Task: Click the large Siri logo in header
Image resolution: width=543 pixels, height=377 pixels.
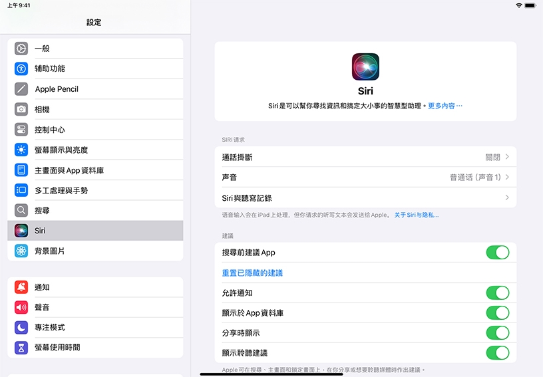Action: (x=365, y=66)
